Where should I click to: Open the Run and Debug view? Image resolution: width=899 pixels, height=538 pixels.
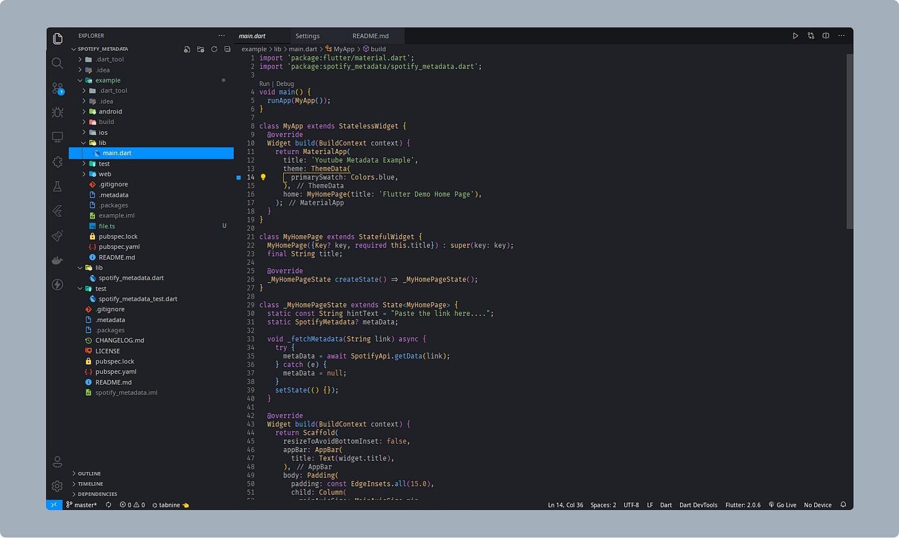pyautogui.click(x=57, y=112)
